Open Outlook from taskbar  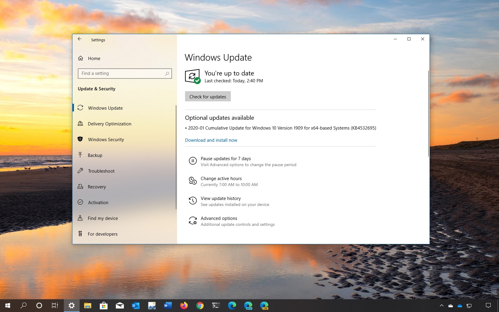(x=136, y=305)
